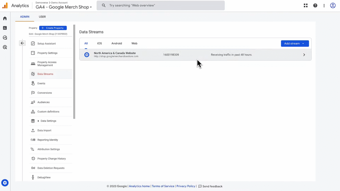Viewport: 340px width, 191px height.
Task: Select the Android streams tab
Action: 117,44
